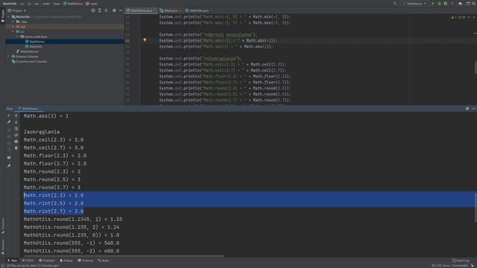Click the Zaokrąglania output line

pyautogui.click(x=42, y=132)
